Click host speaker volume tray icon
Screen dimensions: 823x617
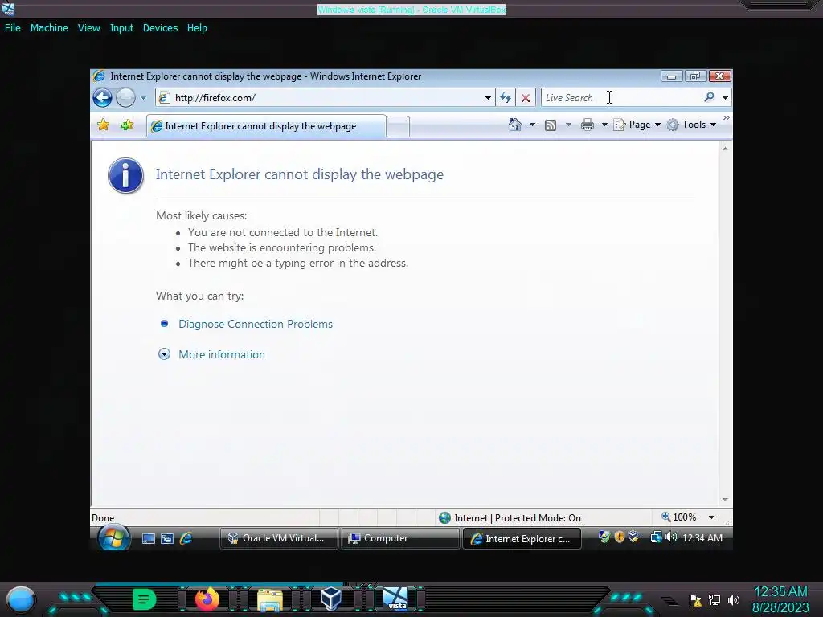point(734,599)
